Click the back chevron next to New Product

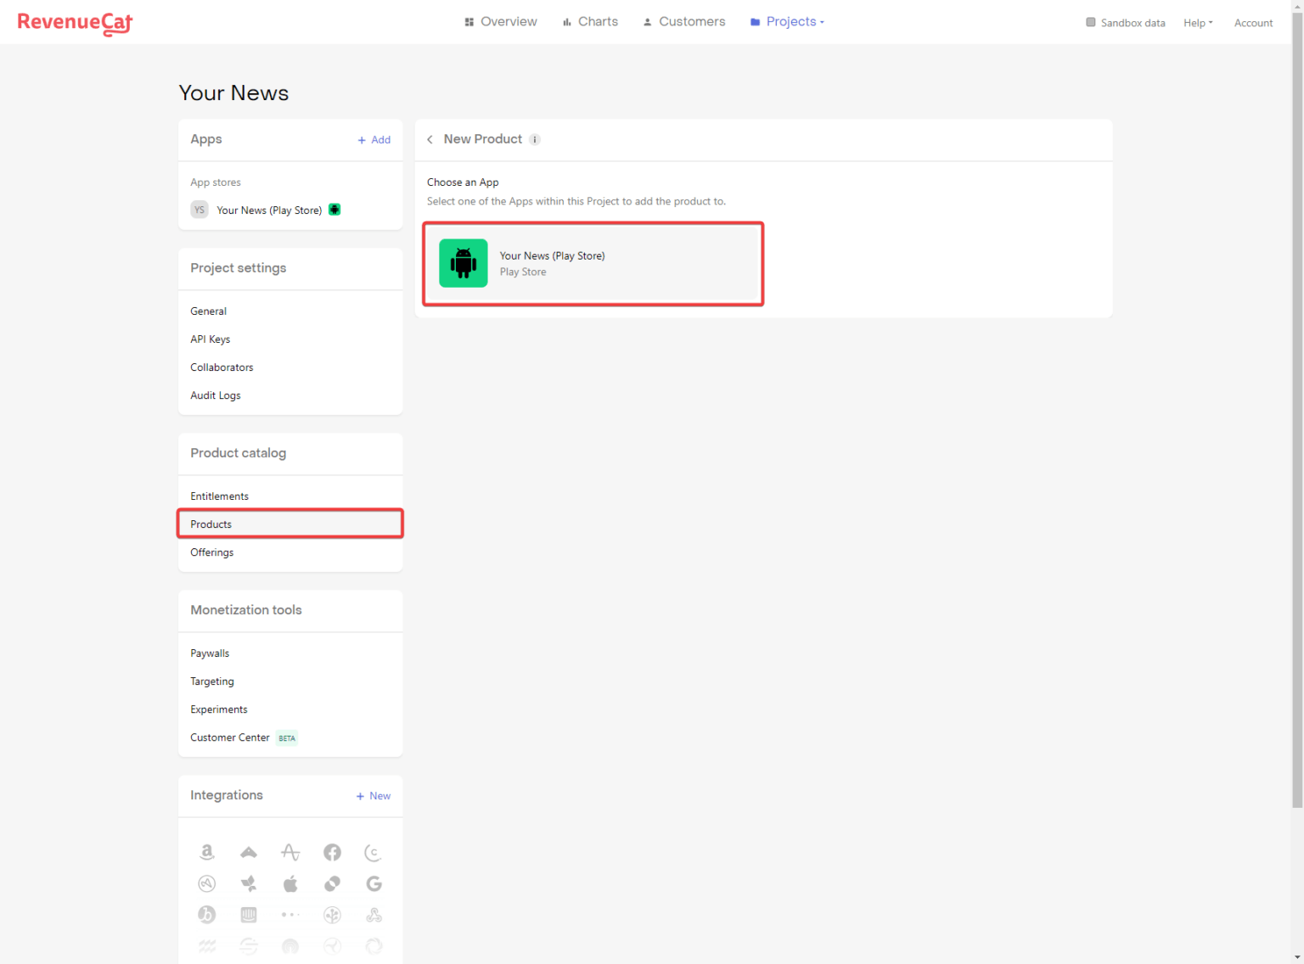pyautogui.click(x=430, y=139)
